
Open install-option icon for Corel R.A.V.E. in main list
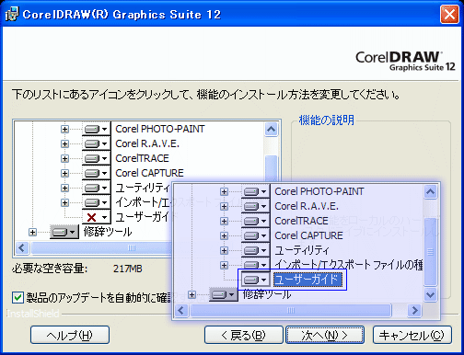tap(96, 143)
